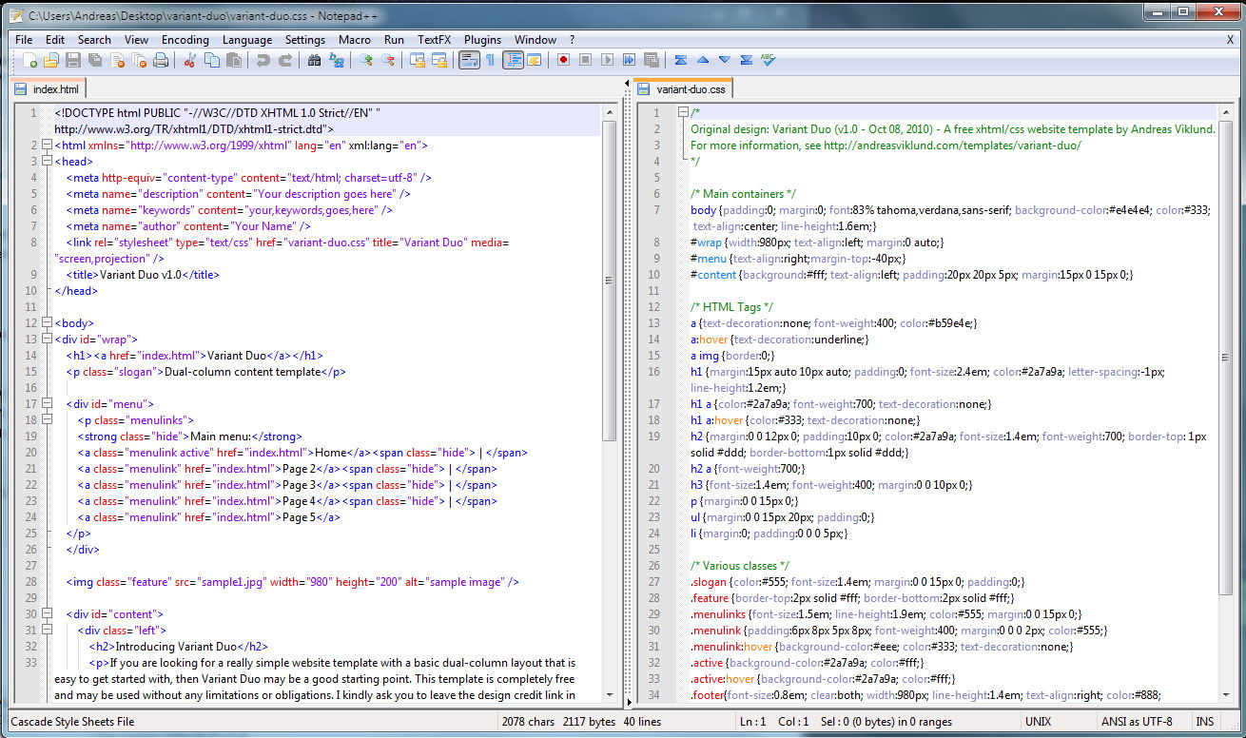Save all open files
Image resolution: width=1246 pixels, height=738 pixels.
point(94,59)
